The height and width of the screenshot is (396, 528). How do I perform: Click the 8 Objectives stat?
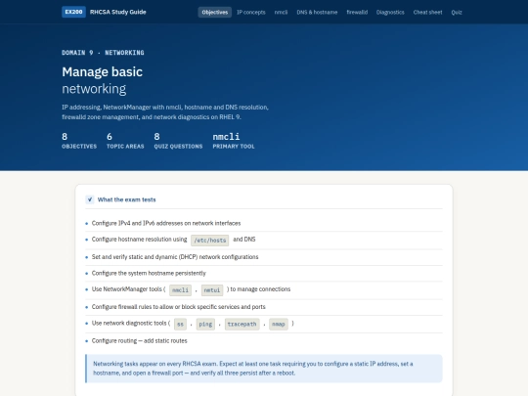pyautogui.click(x=79, y=141)
